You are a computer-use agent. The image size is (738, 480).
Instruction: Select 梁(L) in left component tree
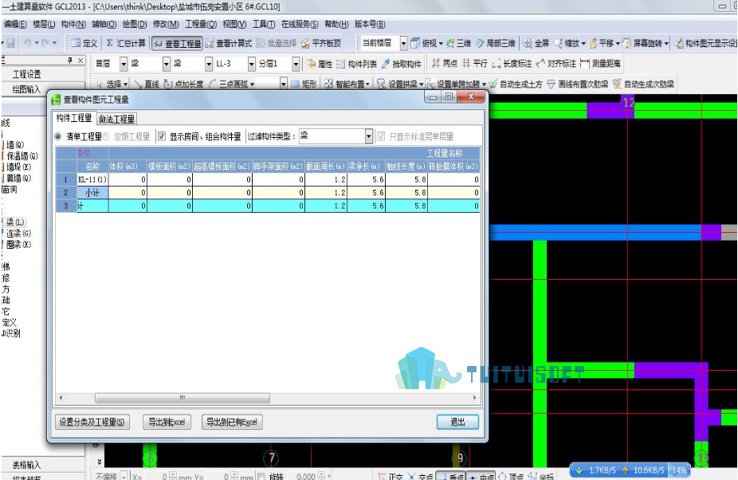[14, 222]
